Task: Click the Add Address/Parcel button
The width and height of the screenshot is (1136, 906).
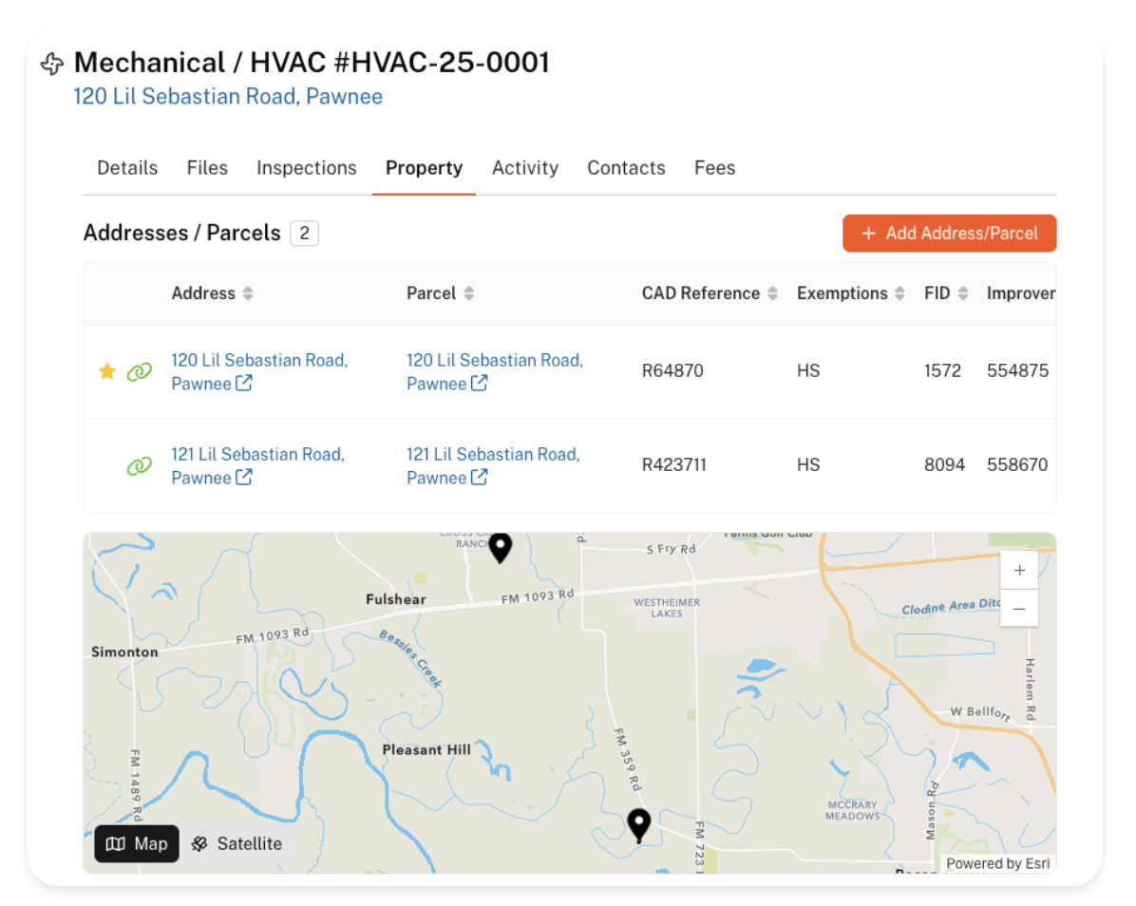Action: click(949, 234)
